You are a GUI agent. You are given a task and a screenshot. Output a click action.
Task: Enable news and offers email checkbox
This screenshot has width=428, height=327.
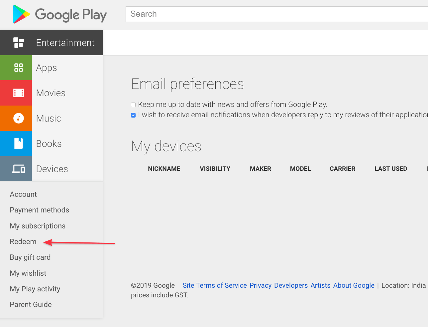point(133,105)
